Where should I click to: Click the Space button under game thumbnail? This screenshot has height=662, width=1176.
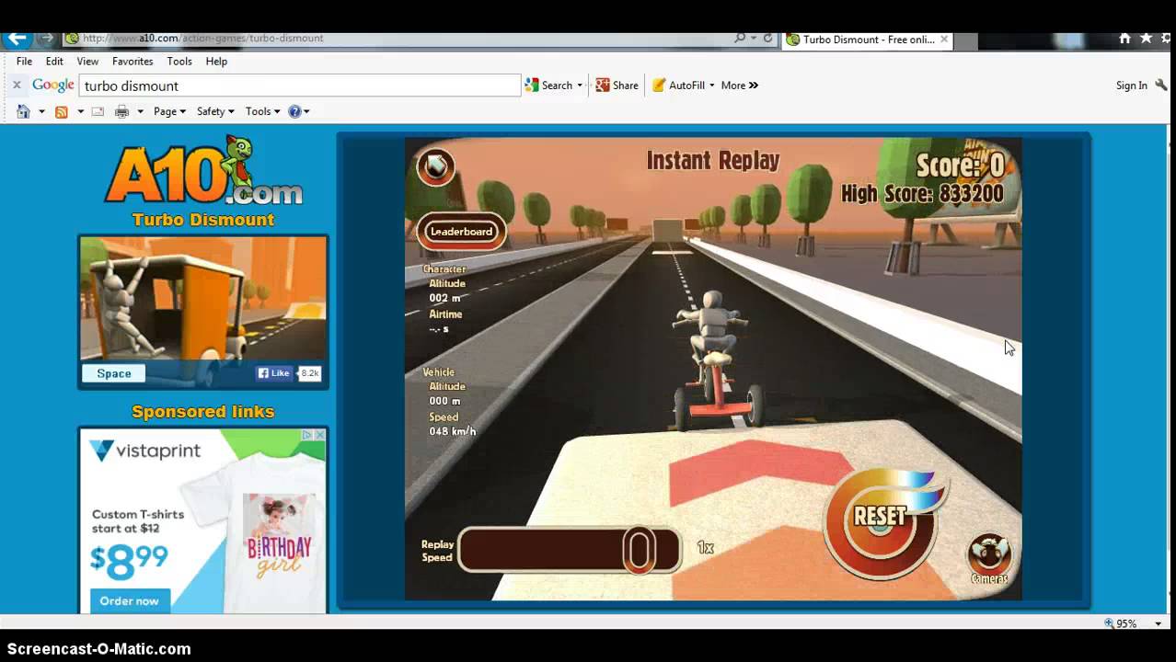click(114, 373)
